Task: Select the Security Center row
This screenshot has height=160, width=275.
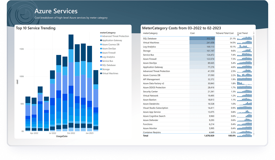Action: click(x=197, y=92)
